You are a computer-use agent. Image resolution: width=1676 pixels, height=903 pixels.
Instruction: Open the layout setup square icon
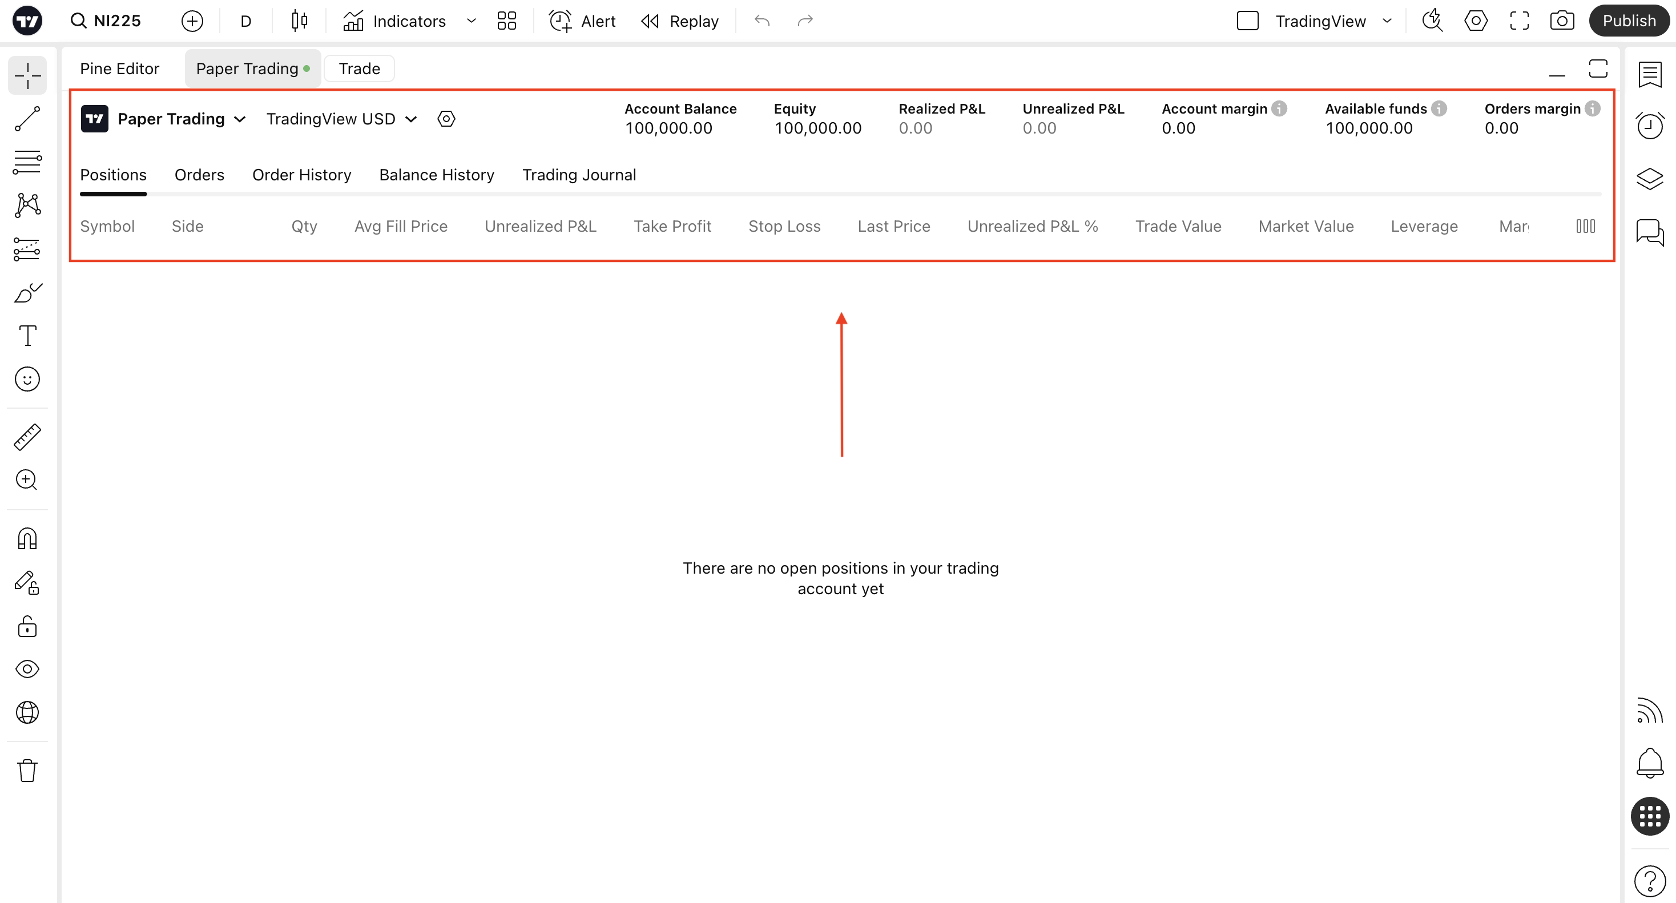tap(1247, 21)
